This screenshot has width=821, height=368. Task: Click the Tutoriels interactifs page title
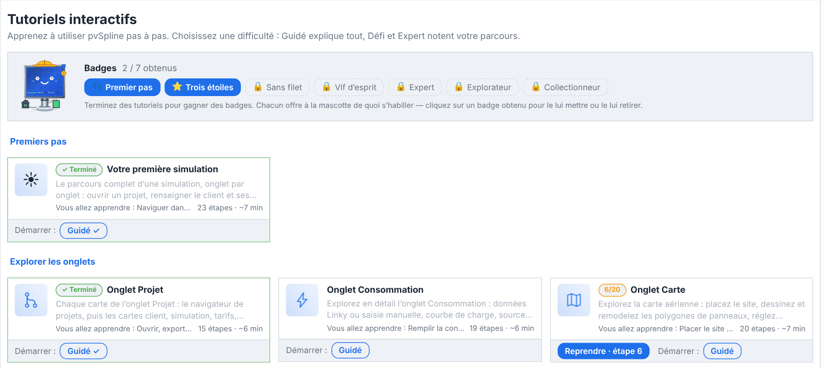pos(72,19)
